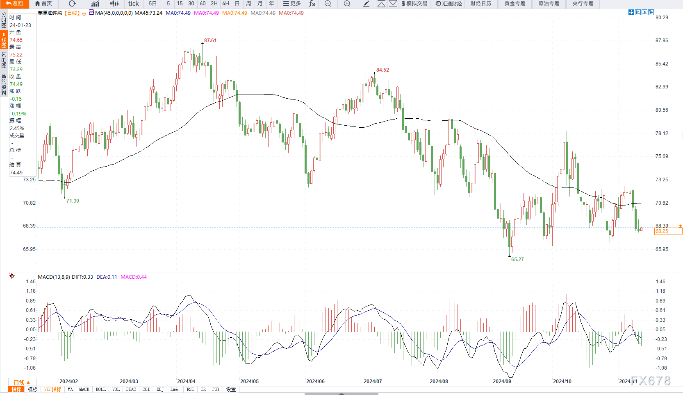Open the fx formula function icon

point(312,4)
